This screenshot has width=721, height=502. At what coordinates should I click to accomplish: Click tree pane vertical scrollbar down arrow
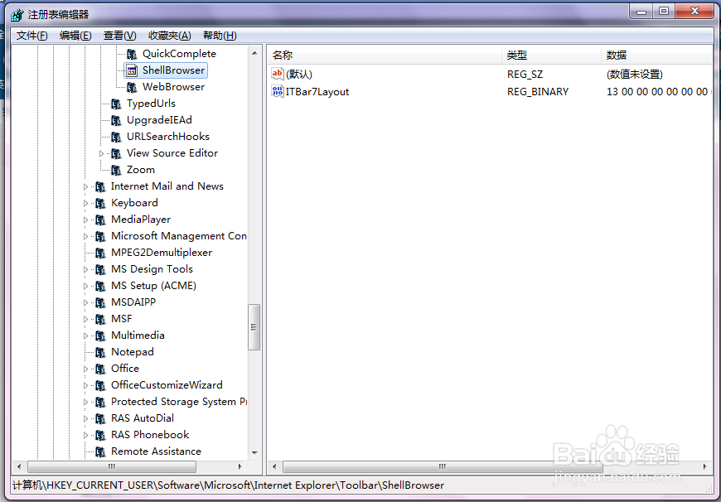pos(254,453)
